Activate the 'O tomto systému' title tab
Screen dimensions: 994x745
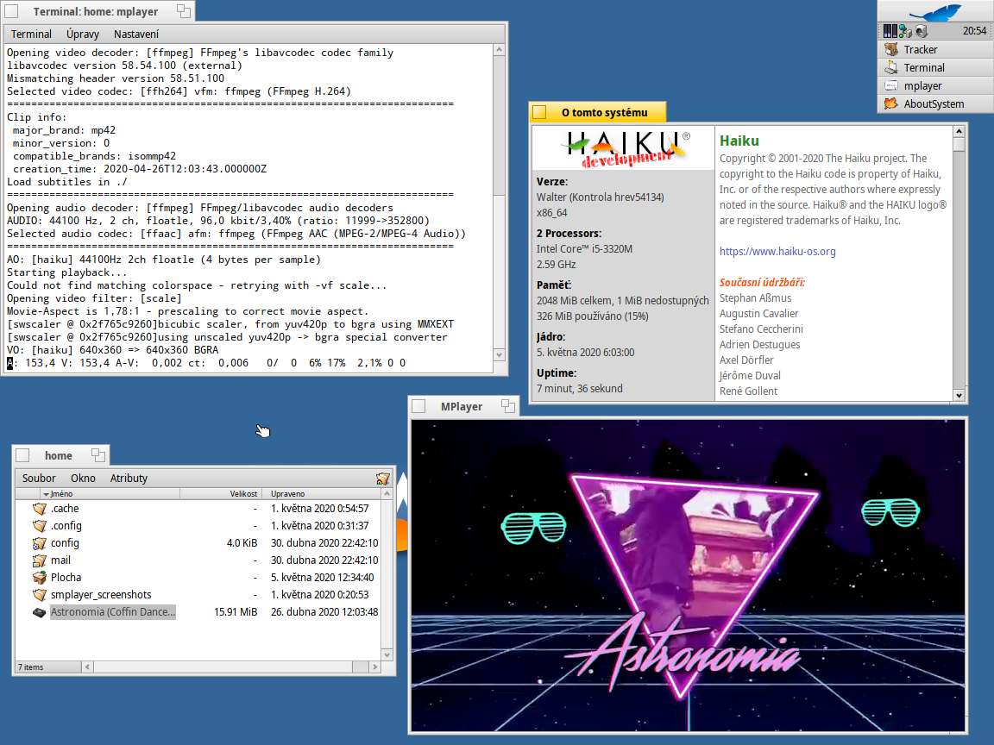click(598, 112)
